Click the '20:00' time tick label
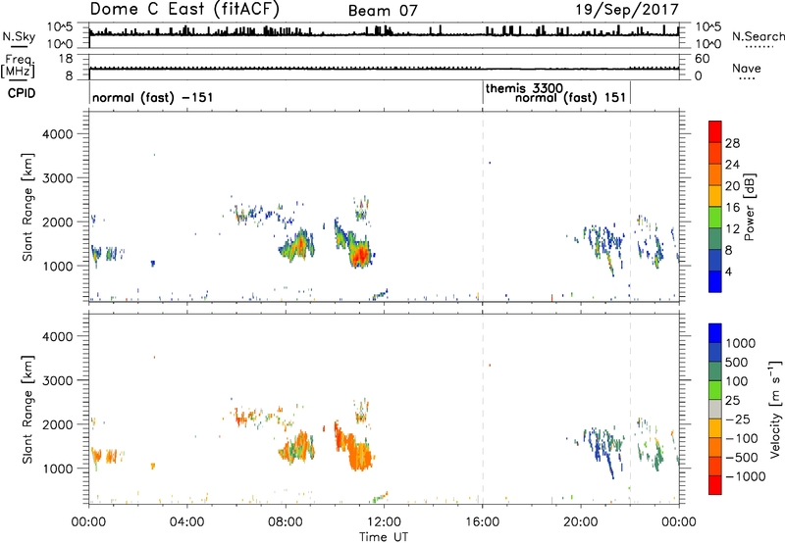785x543 pixels. pyautogui.click(x=581, y=522)
